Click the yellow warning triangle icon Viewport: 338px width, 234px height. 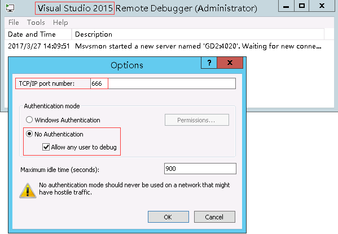[28, 191]
